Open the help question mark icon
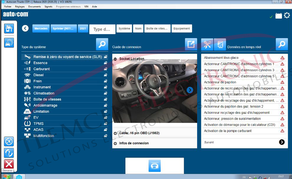The image size is (292, 179). click(9, 153)
